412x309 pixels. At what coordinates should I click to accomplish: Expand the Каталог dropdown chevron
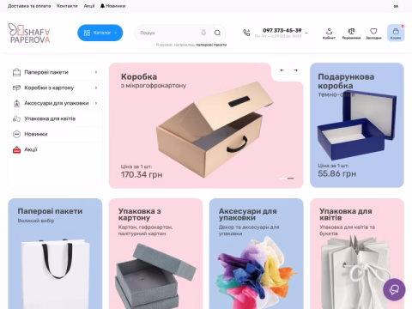(116, 33)
